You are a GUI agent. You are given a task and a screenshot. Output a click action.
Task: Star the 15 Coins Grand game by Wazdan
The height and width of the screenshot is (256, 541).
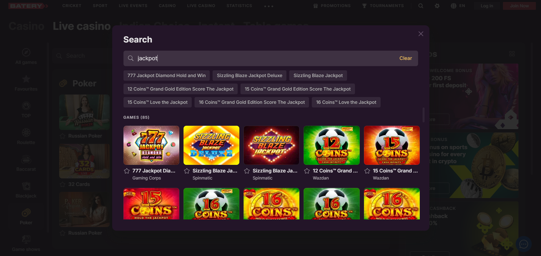pos(367,171)
